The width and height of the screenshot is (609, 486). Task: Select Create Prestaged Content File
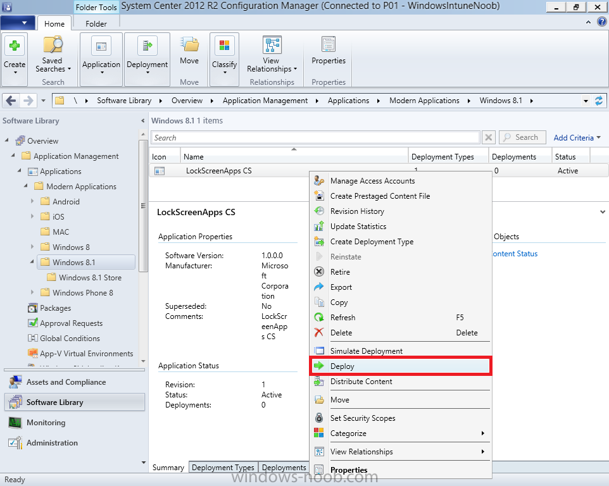tap(401, 196)
